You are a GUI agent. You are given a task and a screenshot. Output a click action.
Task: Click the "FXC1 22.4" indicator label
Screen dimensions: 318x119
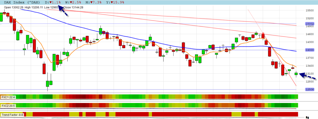click(8, 97)
